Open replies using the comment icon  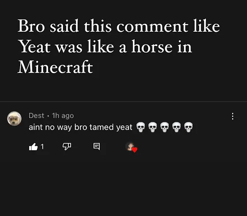[x=97, y=146]
